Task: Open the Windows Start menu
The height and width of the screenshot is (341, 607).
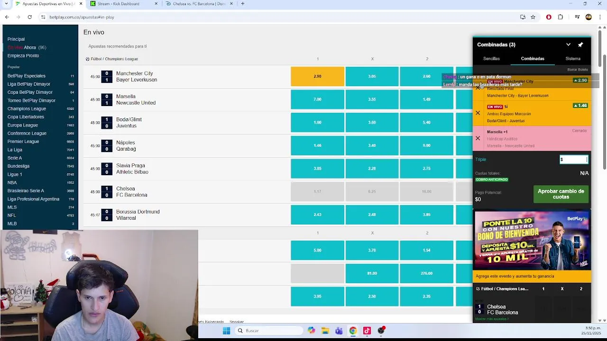Action: coord(226,331)
